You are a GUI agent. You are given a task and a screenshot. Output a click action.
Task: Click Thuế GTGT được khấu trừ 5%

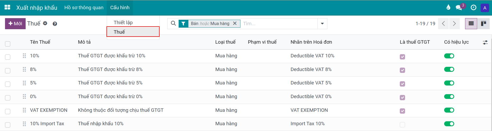110,83
